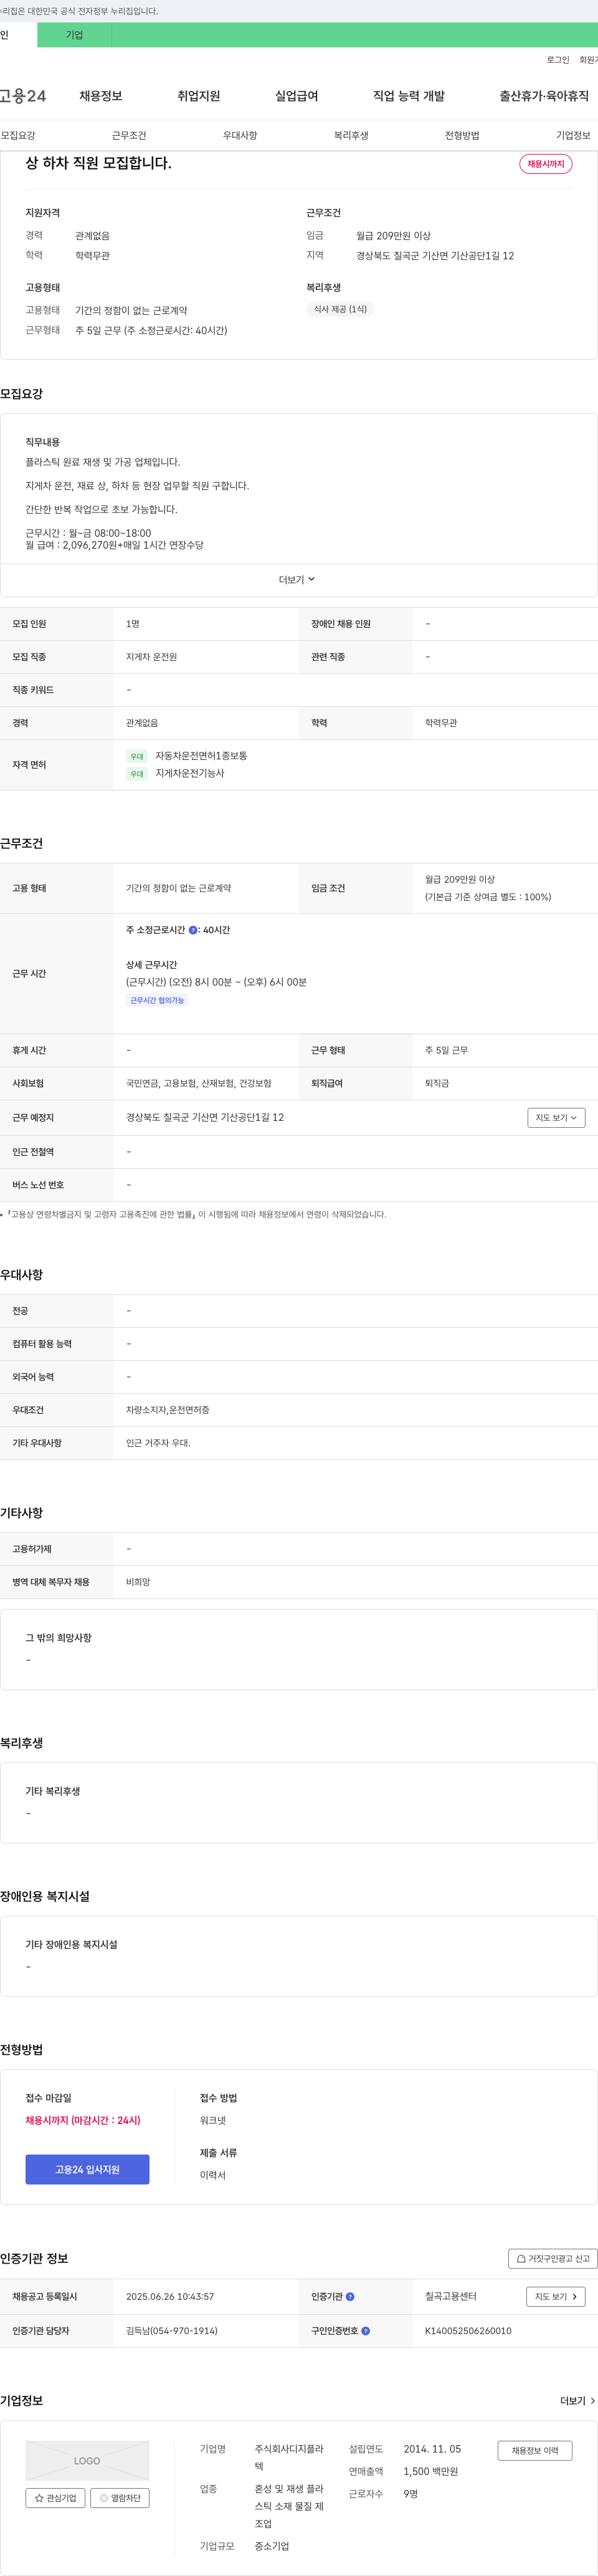
Task: Open the 채용정보 menu
Action: 100,96
